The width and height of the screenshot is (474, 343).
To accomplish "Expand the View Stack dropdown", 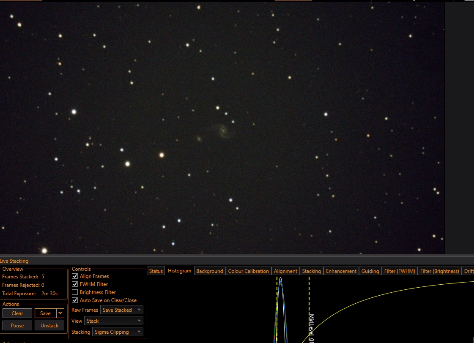I will tap(114, 321).
